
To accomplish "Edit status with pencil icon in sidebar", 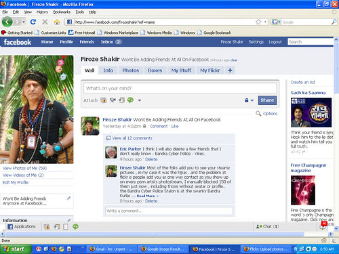I will click(68, 198).
